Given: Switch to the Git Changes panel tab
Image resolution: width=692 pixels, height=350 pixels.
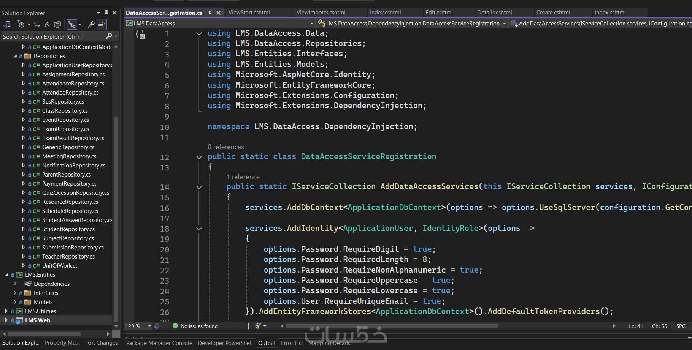Looking at the screenshot, I should pos(103,342).
